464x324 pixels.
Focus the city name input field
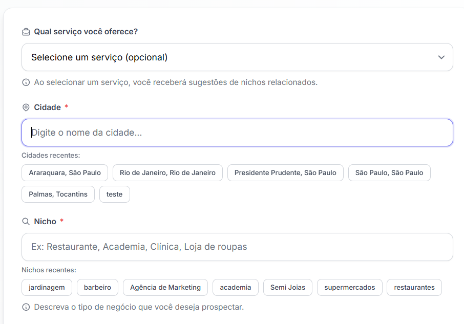pyautogui.click(x=237, y=133)
